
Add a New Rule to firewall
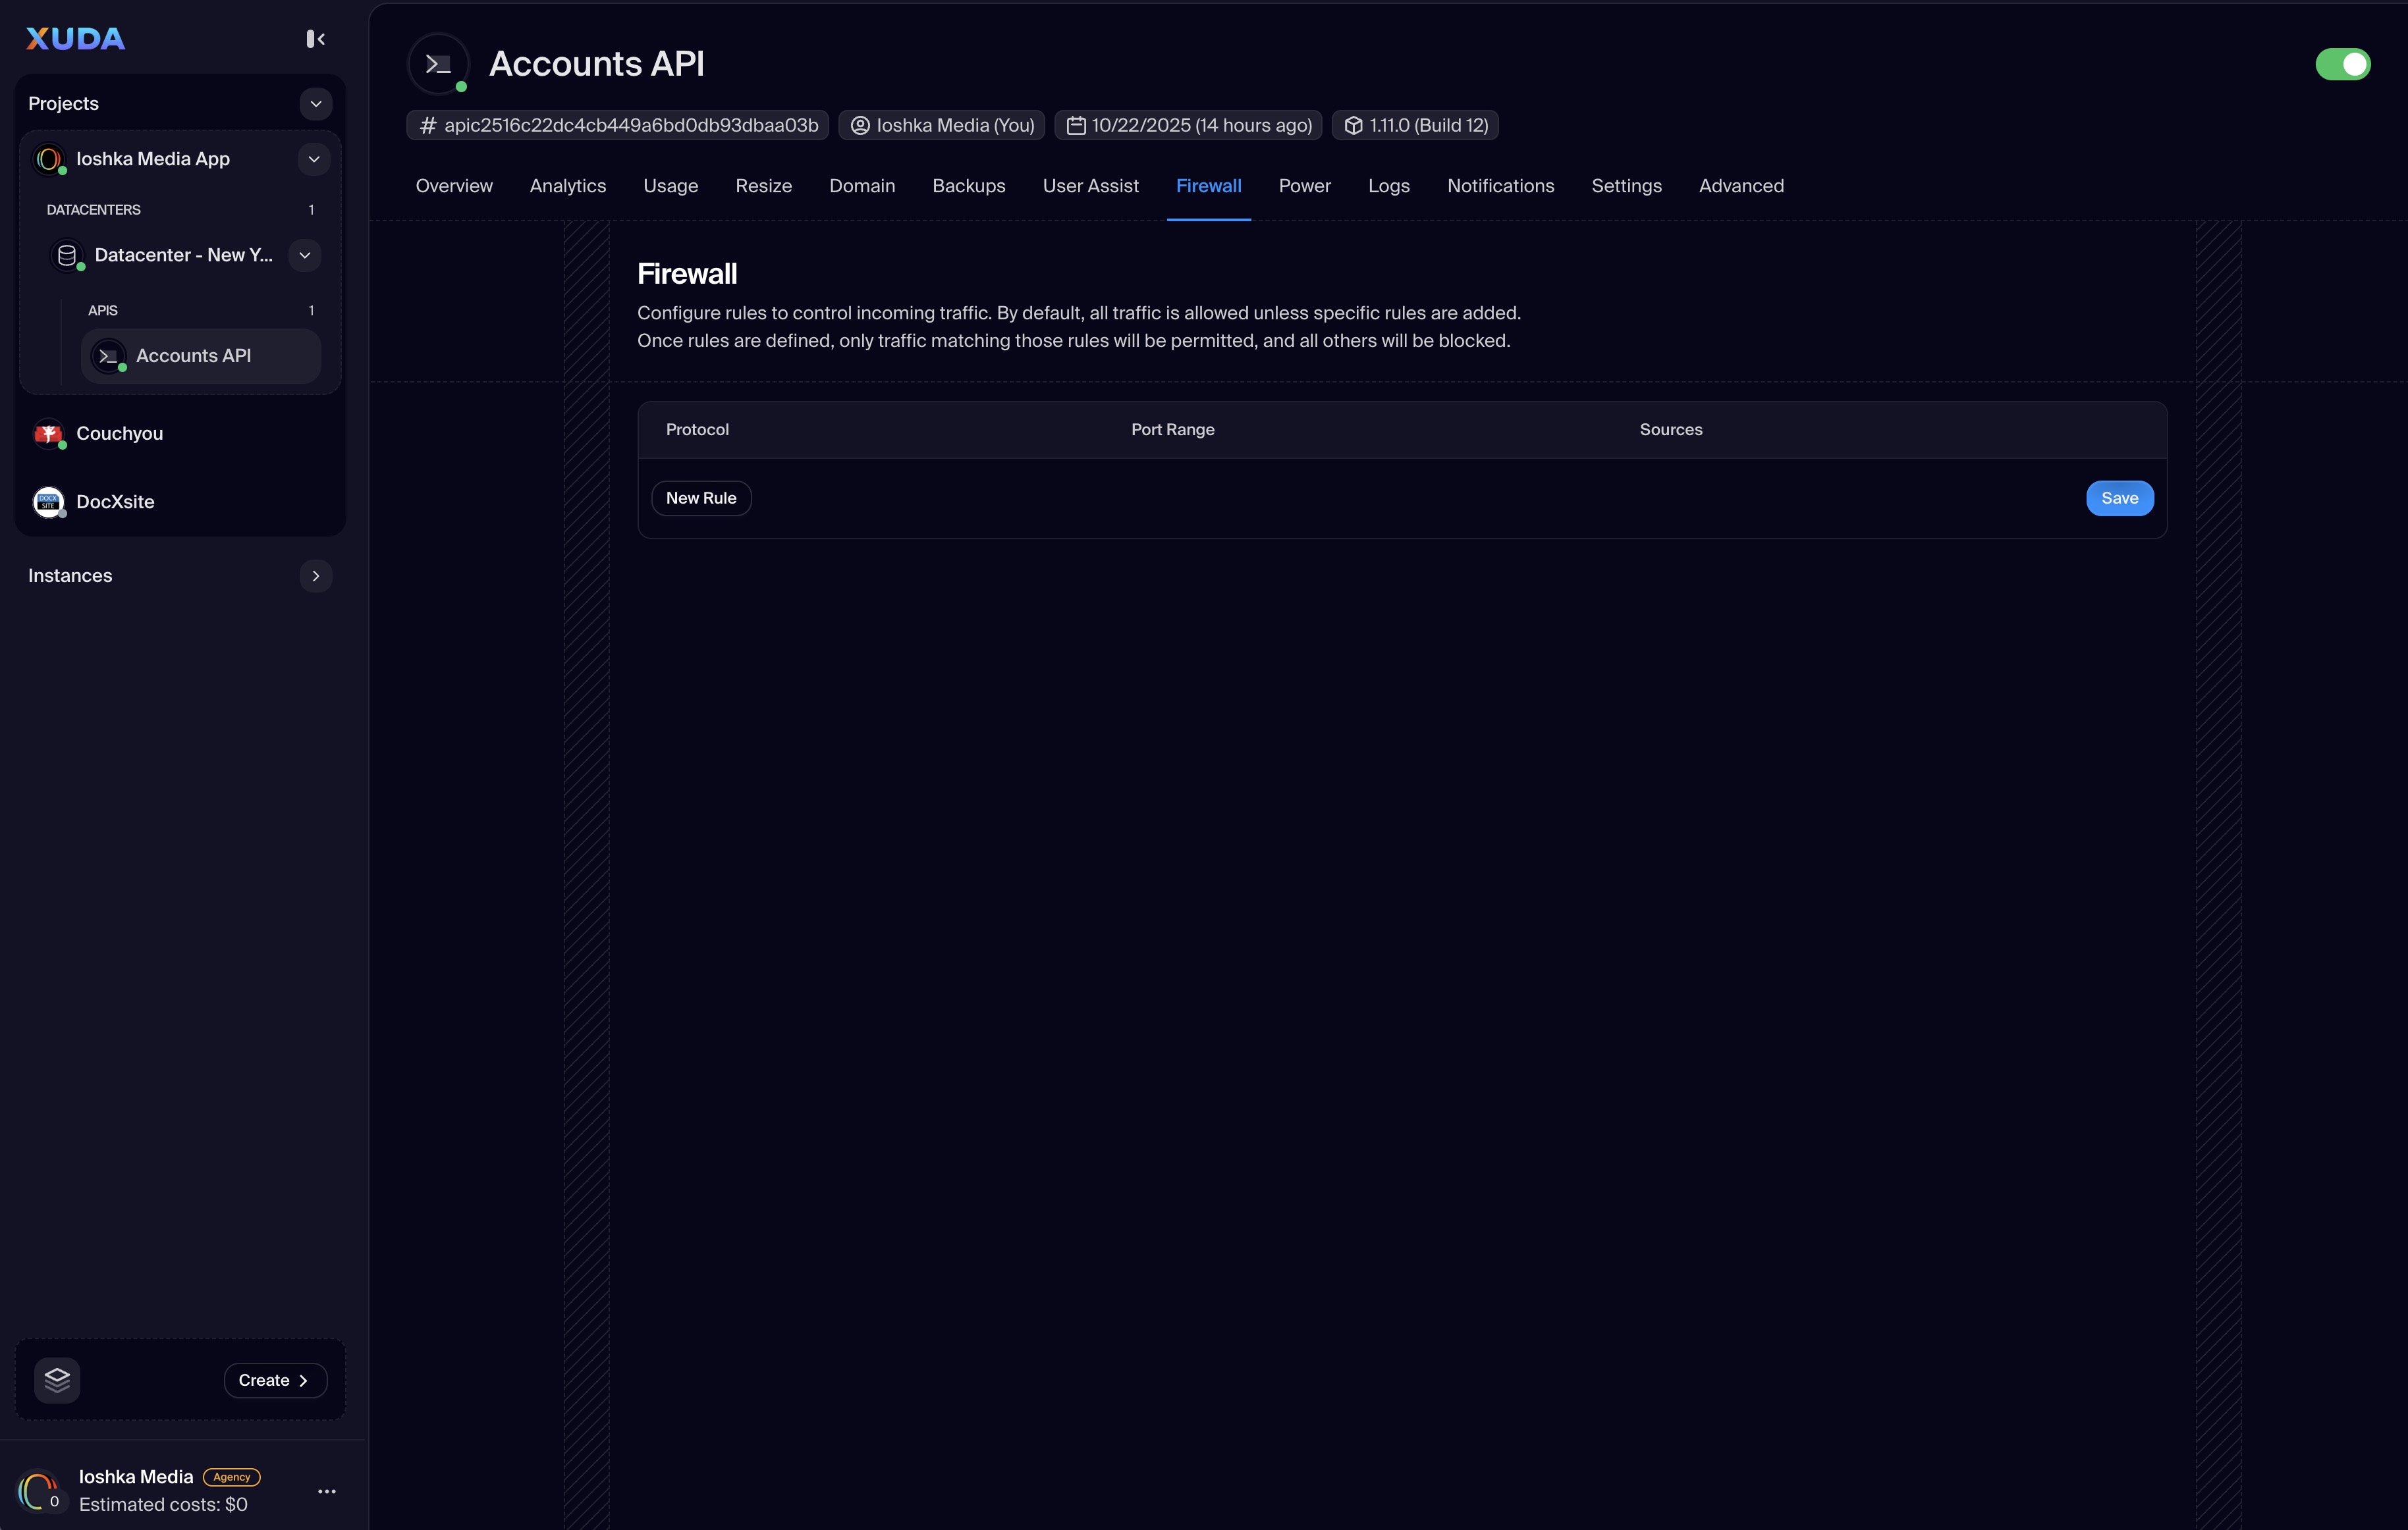click(700, 498)
